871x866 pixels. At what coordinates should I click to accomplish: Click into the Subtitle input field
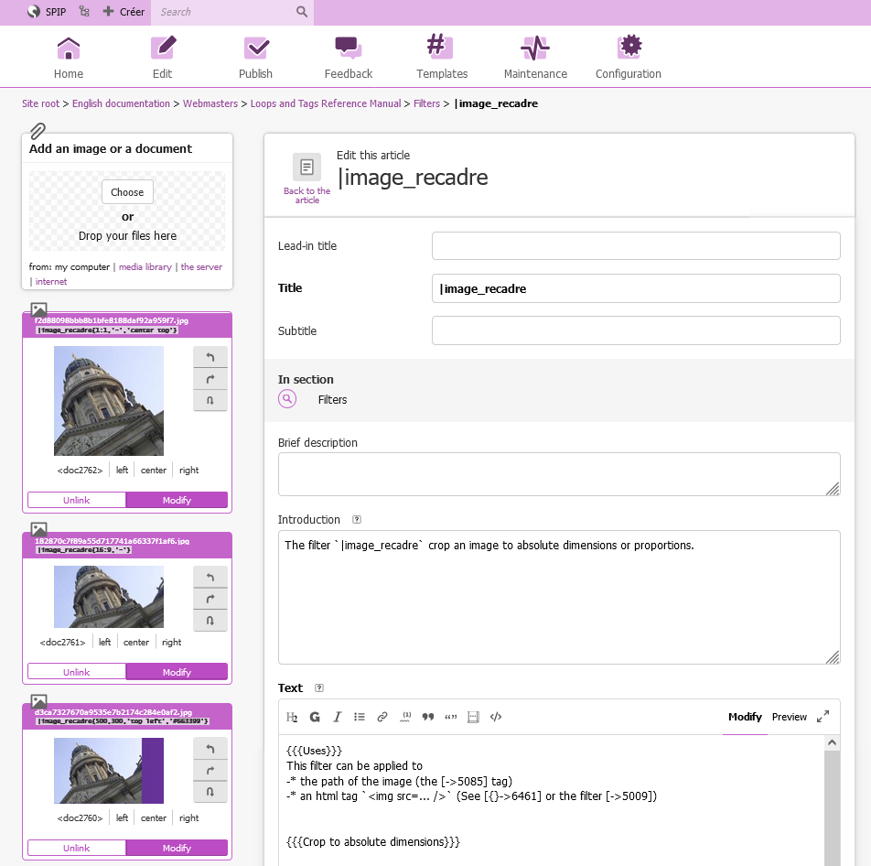636,331
